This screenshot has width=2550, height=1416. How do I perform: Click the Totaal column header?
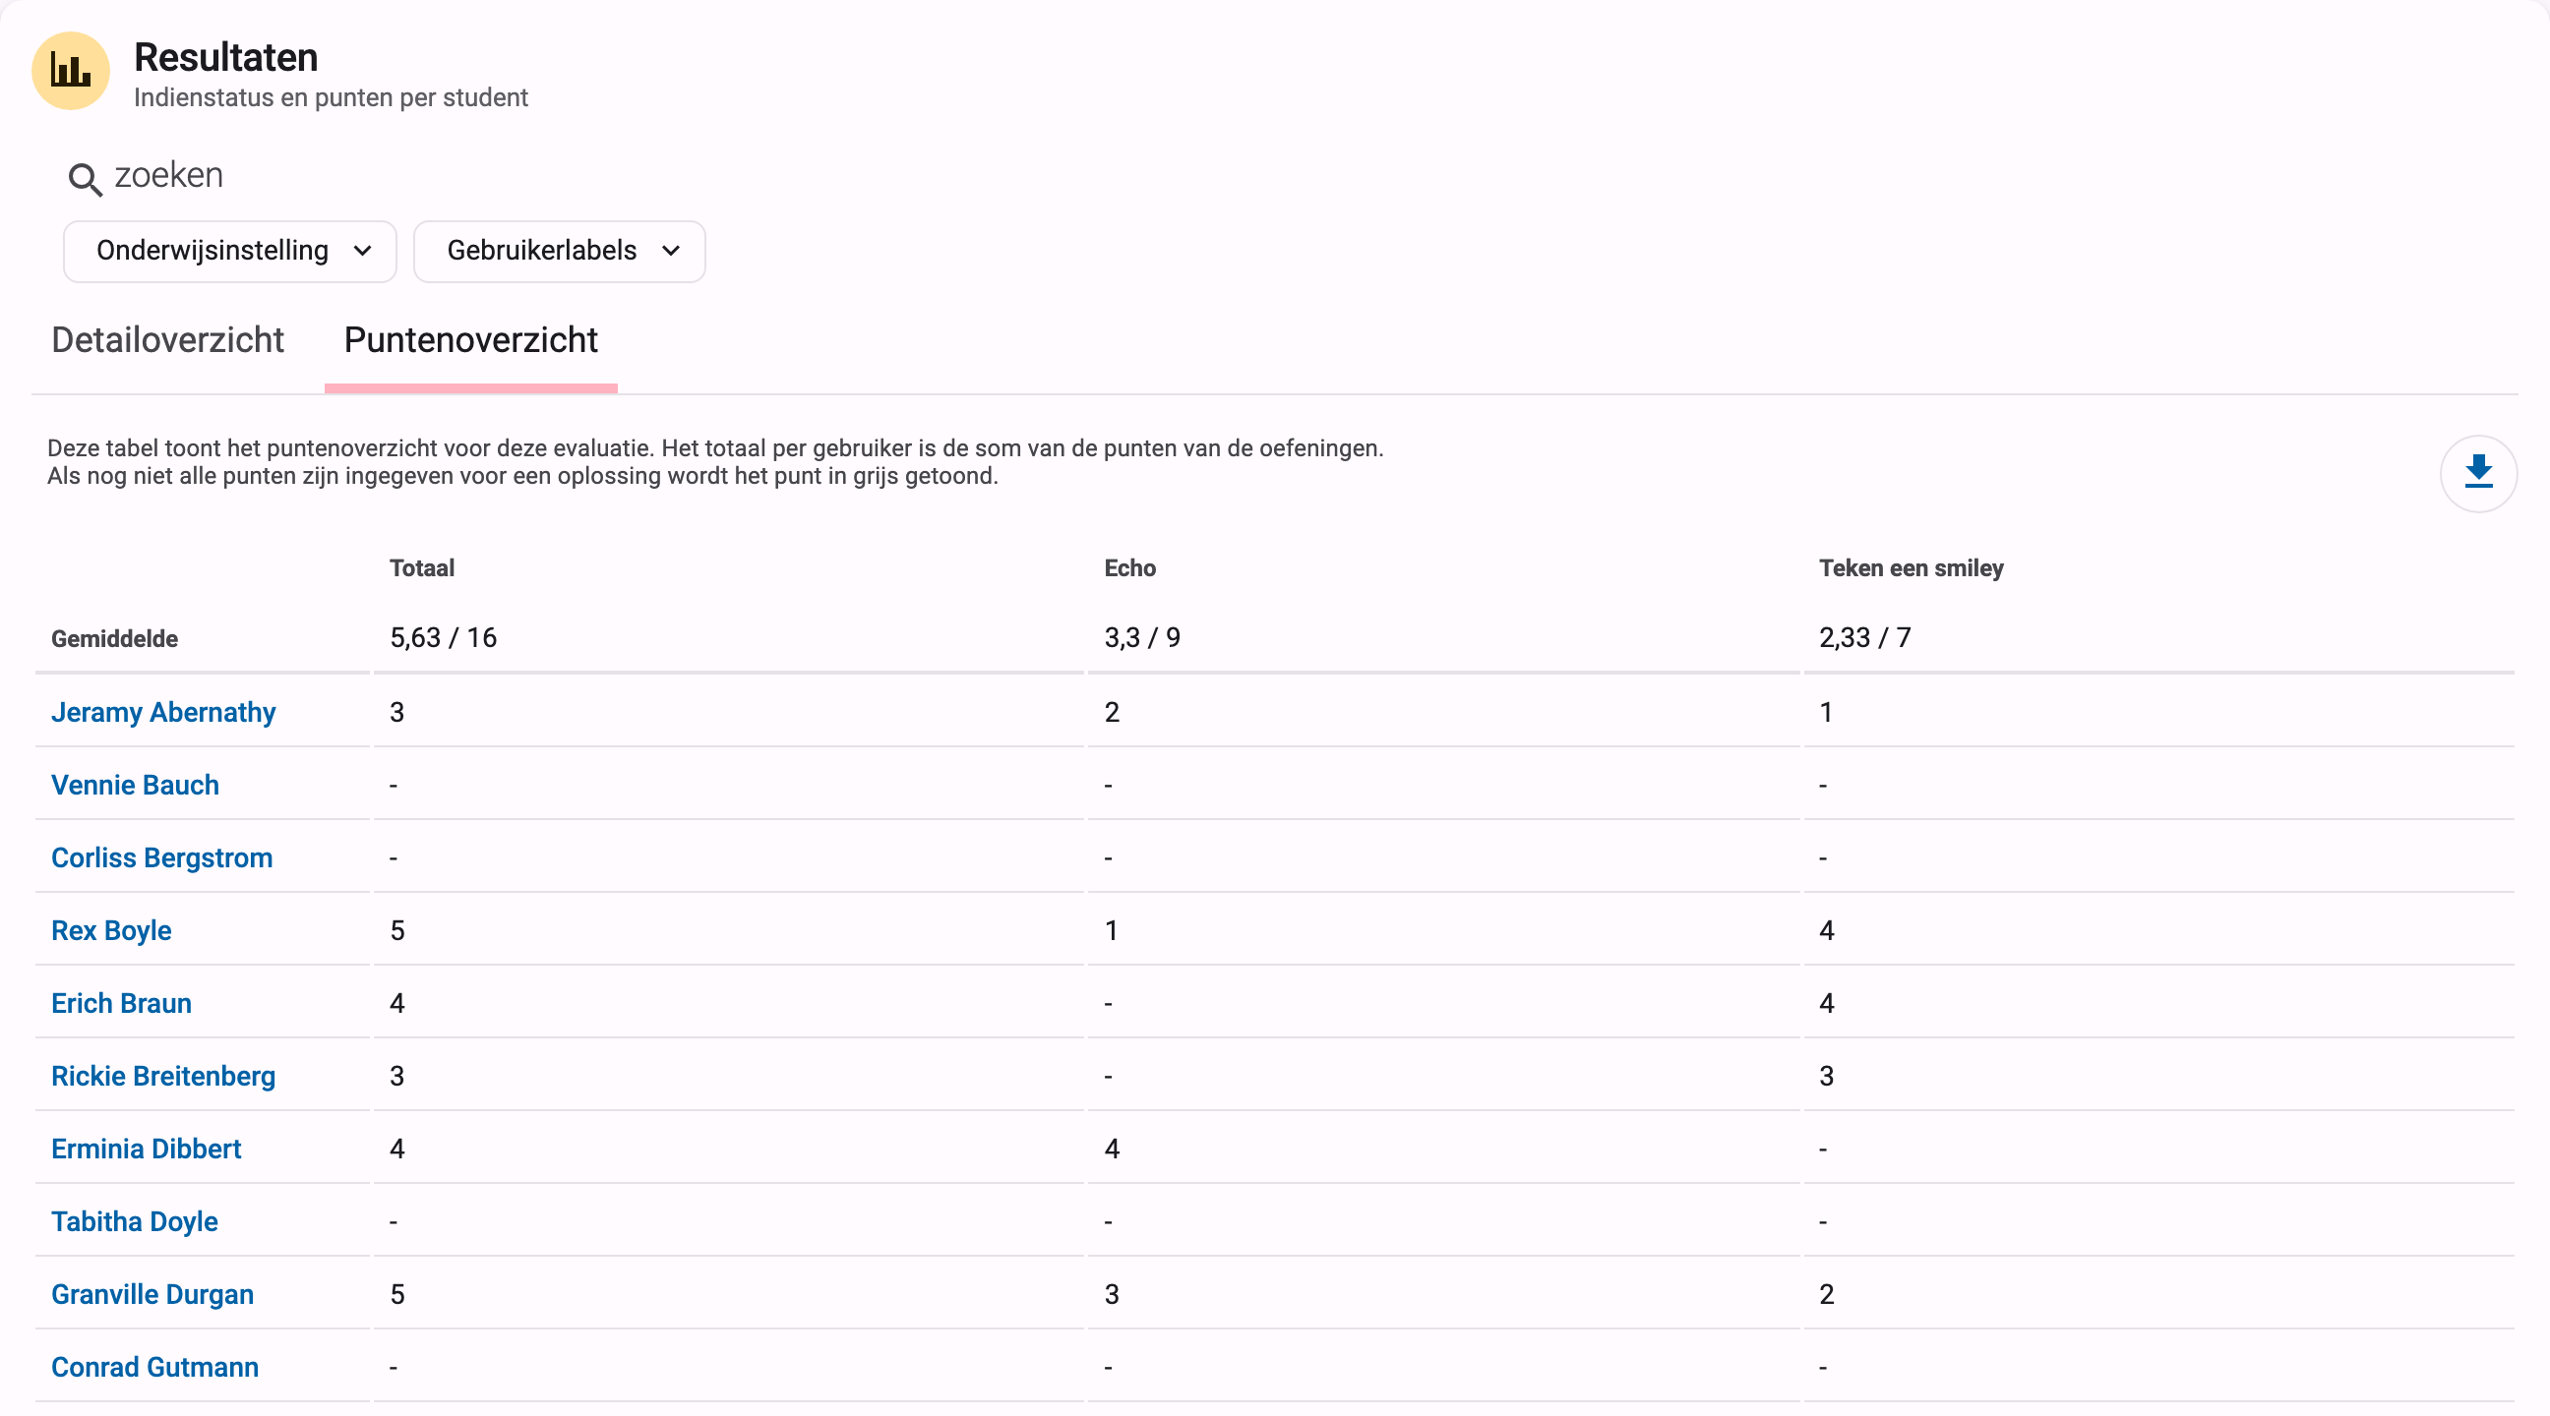pyautogui.click(x=422, y=569)
